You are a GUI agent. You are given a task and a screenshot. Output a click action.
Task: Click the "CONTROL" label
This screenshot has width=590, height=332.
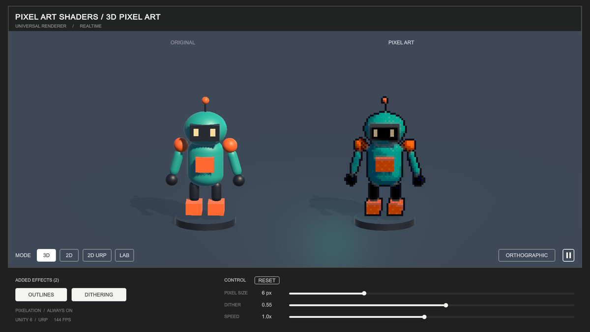(235, 280)
